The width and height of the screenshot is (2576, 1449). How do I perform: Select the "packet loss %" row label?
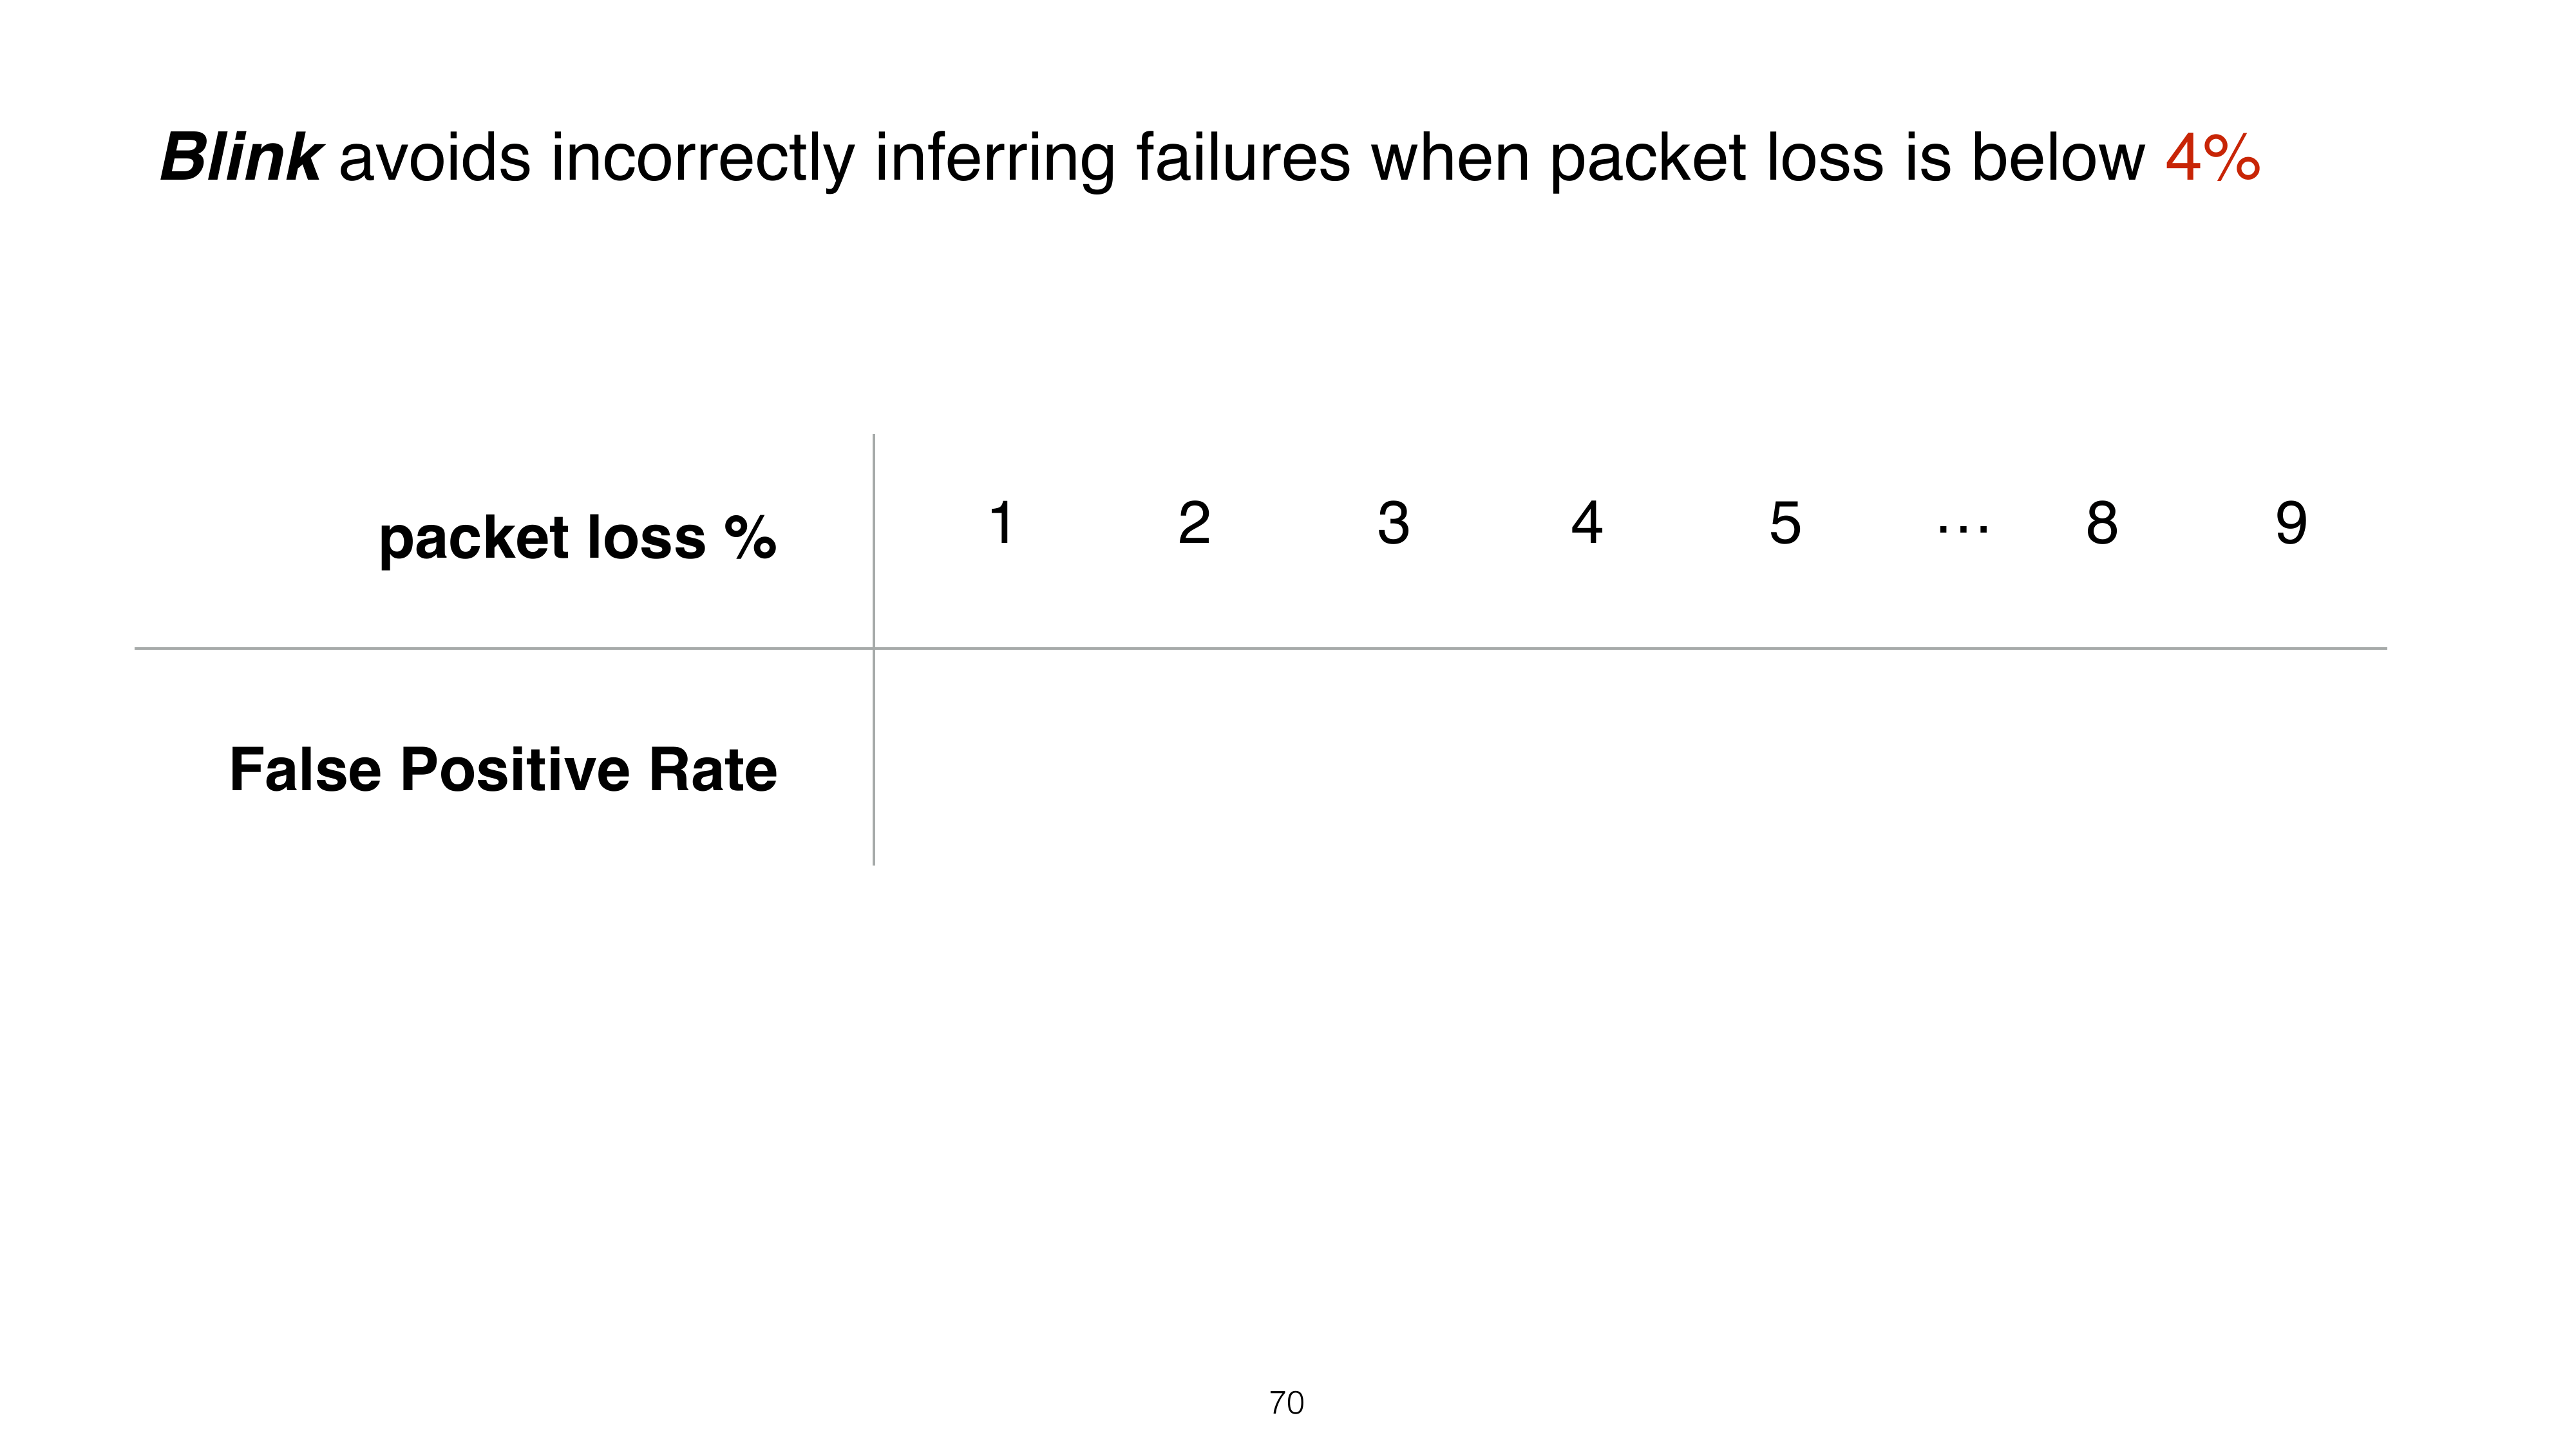[x=577, y=538]
